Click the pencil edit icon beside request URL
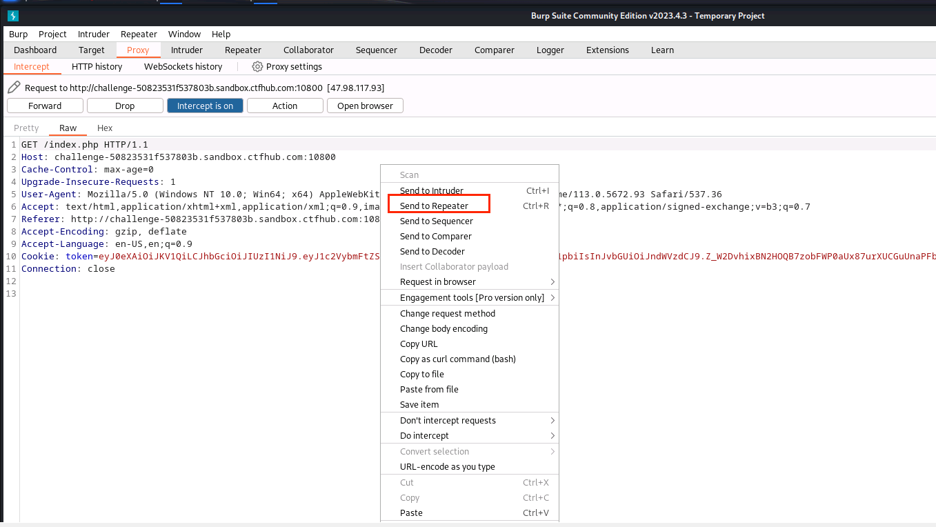Screen dimensions: 936x527 pyautogui.click(x=14, y=88)
